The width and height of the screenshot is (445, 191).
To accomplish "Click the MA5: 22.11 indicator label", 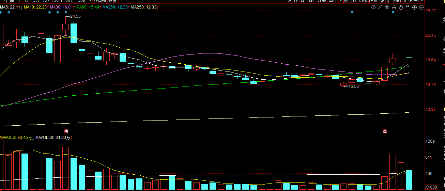I will pos(12,7).
